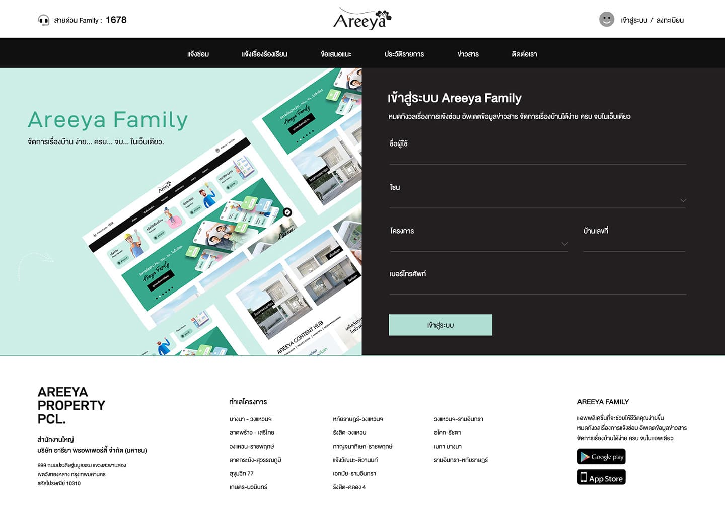Open the อโศก-รัชดา location link

coord(447,432)
